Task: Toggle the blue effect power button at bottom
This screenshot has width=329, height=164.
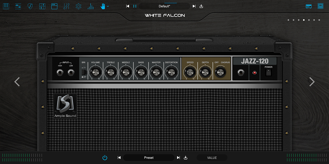Action: pos(105,158)
